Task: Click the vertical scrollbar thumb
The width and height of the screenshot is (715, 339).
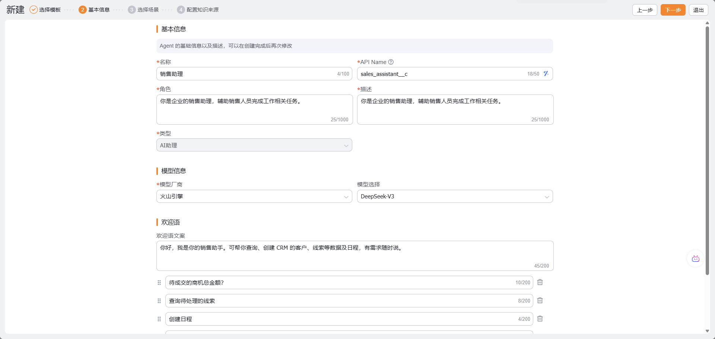Action: pos(707,149)
